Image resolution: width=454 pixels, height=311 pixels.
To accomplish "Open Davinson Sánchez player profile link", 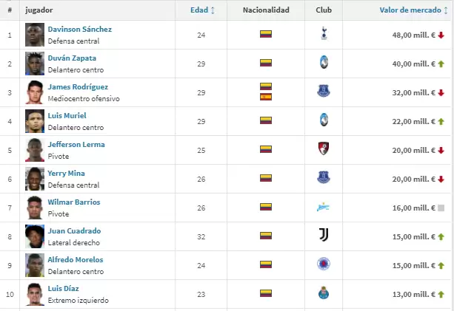I will click(79, 30).
